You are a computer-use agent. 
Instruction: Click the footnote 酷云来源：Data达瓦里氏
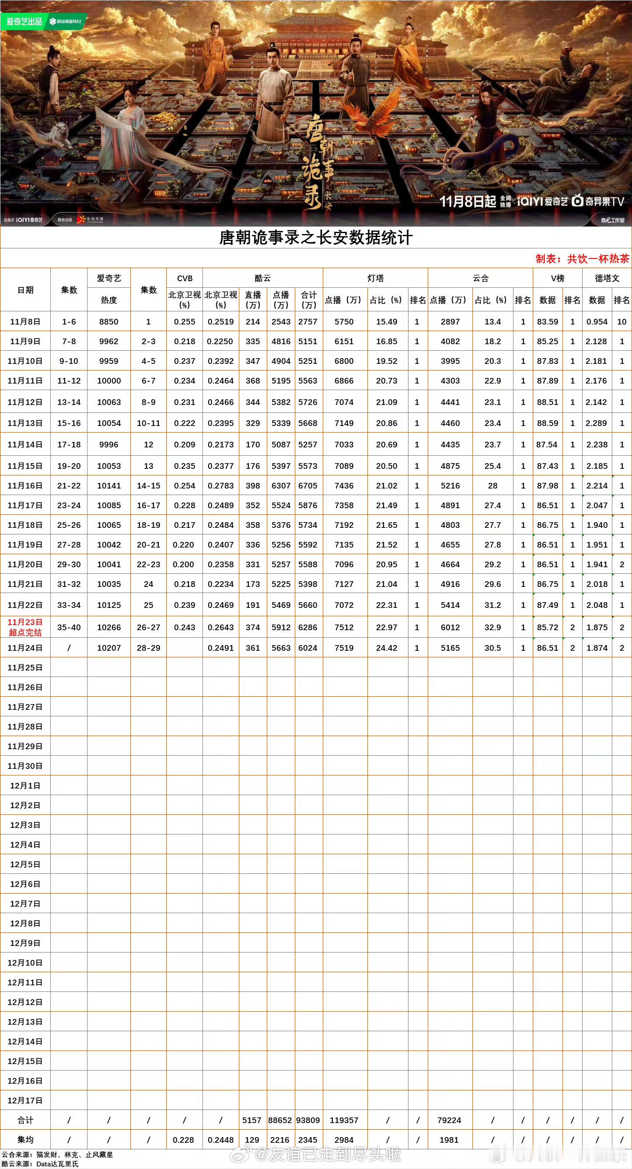(40, 1164)
